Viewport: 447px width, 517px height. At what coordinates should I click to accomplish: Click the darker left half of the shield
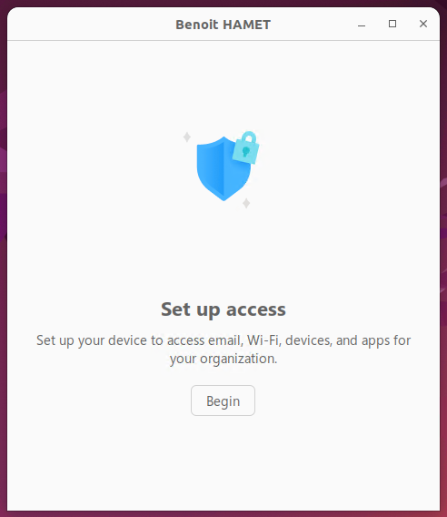tap(211, 168)
